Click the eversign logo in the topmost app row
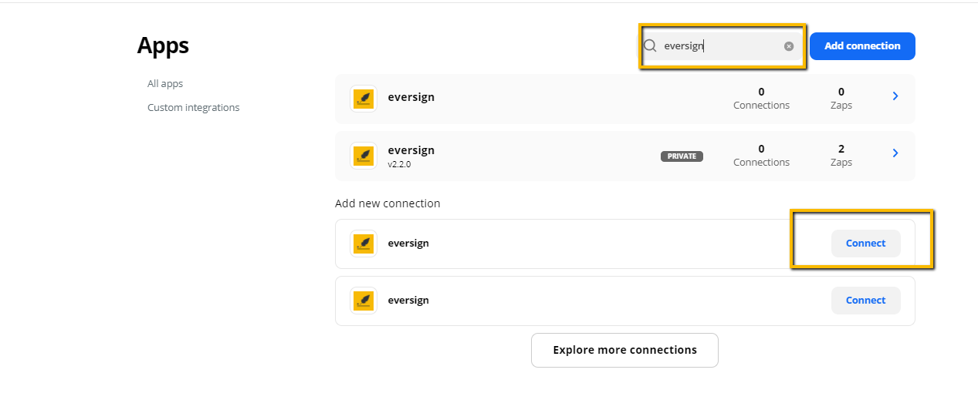Screen dimensions: 978x410 click(x=364, y=99)
